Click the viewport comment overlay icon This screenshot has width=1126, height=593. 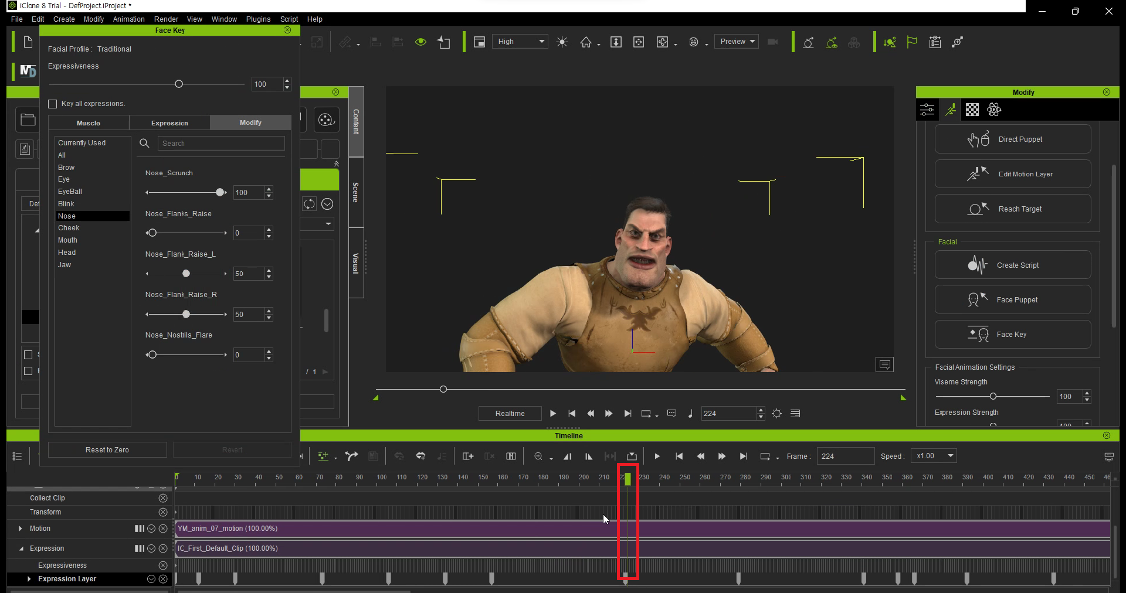[884, 364]
